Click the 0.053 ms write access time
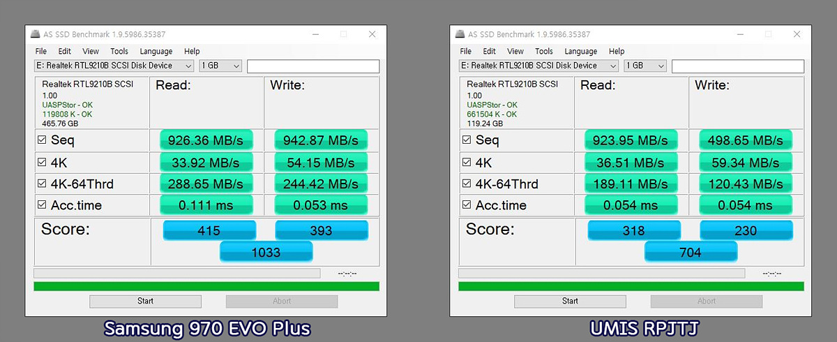The height and width of the screenshot is (342, 837). tap(321, 205)
